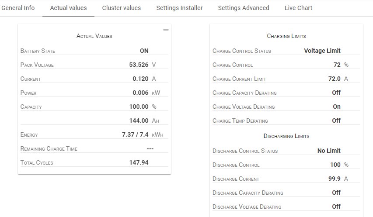Click the Battery State ON value
Image resolution: width=373 pixels, height=217 pixels.
pyautogui.click(x=144, y=51)
